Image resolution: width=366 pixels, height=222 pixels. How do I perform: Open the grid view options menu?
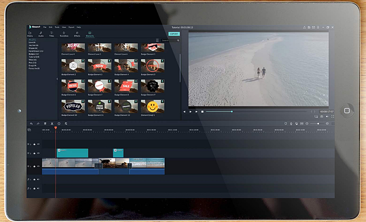[157, 40]
